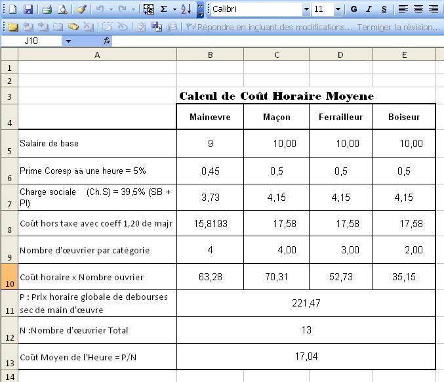Viewport: 444px width, 382px height.
Task: Center the cell text
Action: [x=418, y=9]
